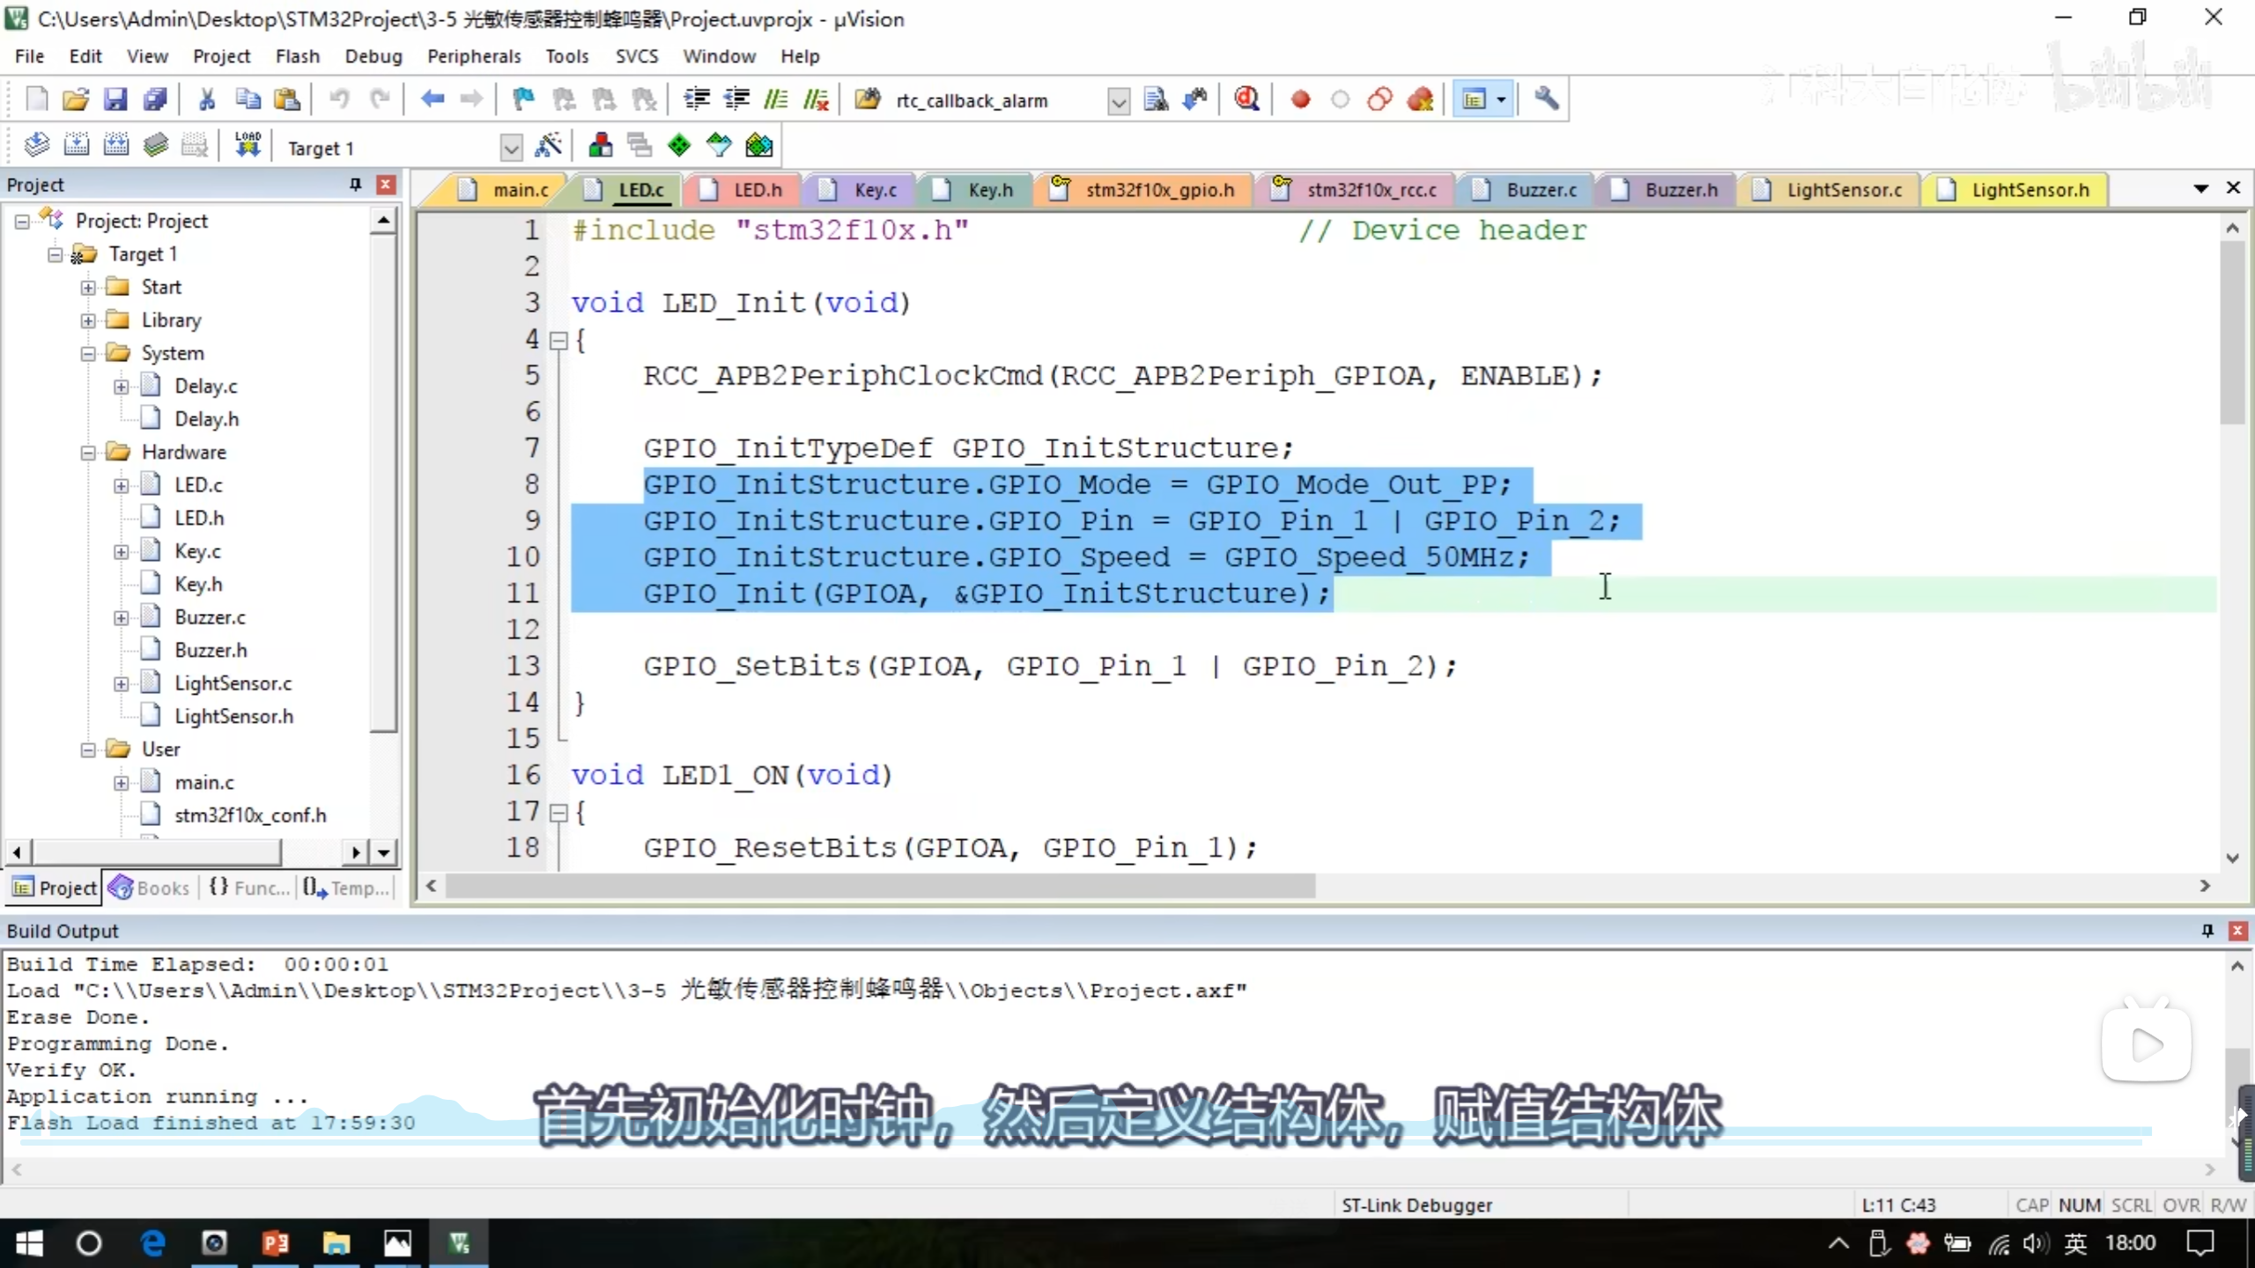This screenshot has height=1268, width=2255.
Task: Switch to the Books panel tab
Action: pos(150,888)
